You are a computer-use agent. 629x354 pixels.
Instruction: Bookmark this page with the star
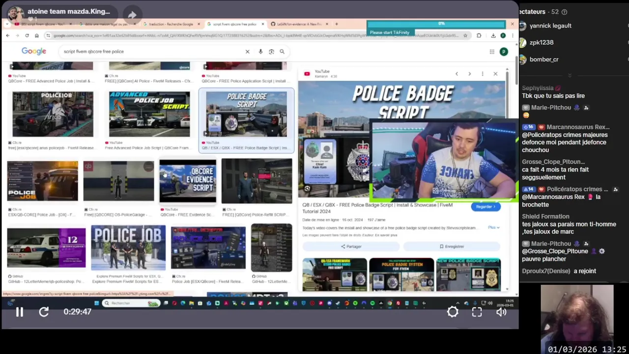[465, 35]
